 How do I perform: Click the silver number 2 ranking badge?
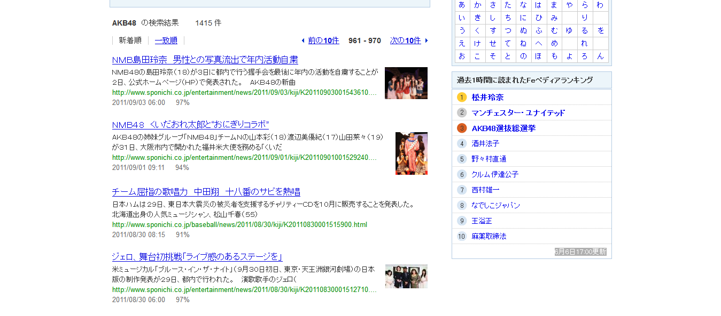click(462, 112)
